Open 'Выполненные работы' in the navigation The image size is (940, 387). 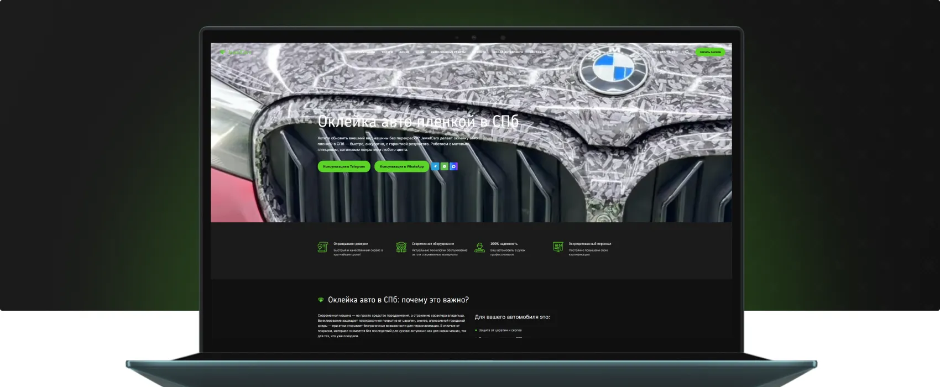[448, 52]
